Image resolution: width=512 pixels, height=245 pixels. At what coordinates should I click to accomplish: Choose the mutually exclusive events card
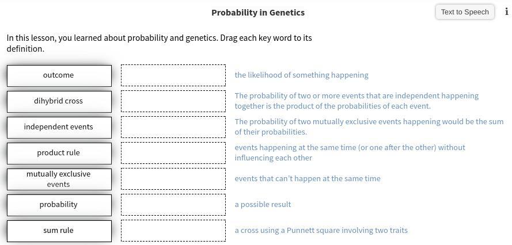coord(59,179)
